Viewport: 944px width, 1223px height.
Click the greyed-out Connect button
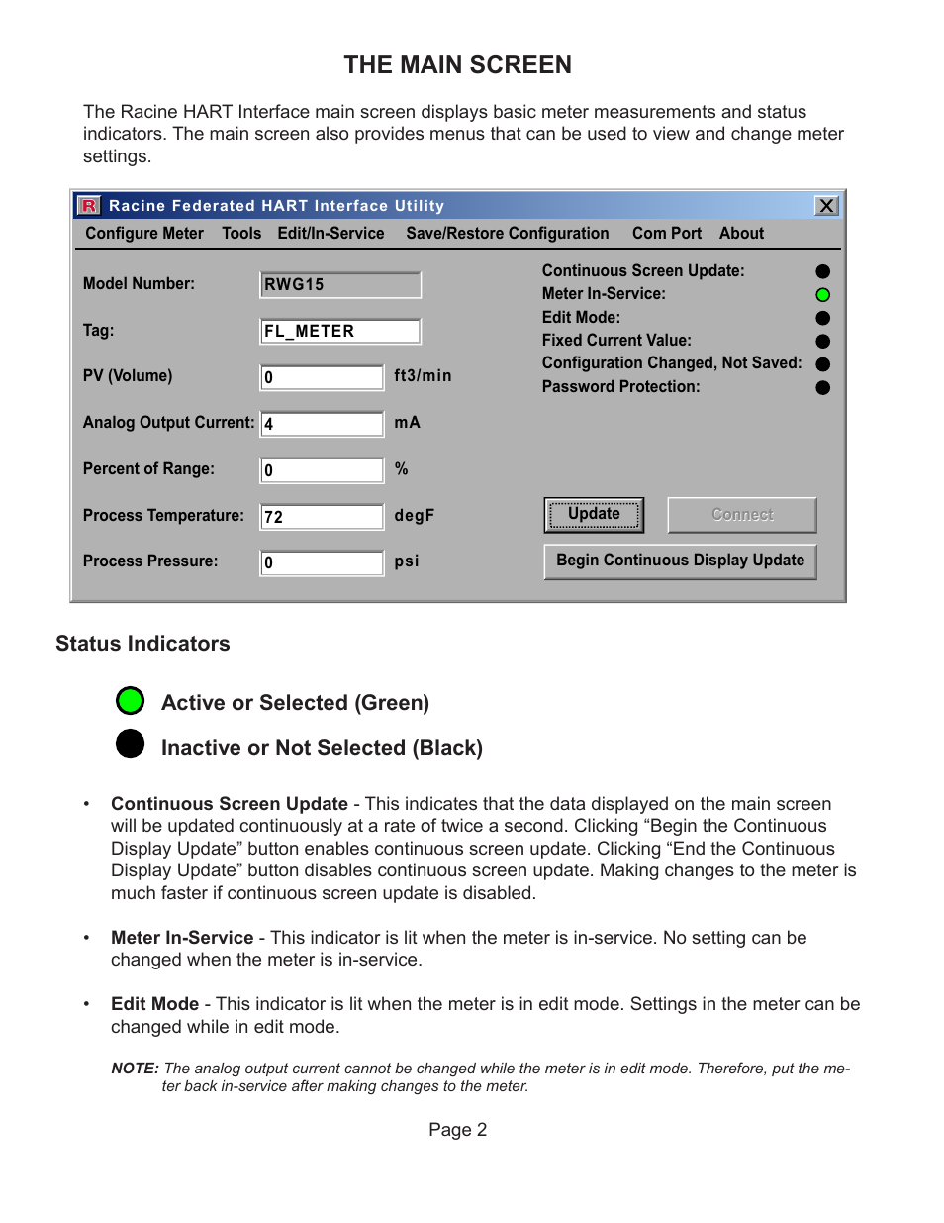point(742,515)
